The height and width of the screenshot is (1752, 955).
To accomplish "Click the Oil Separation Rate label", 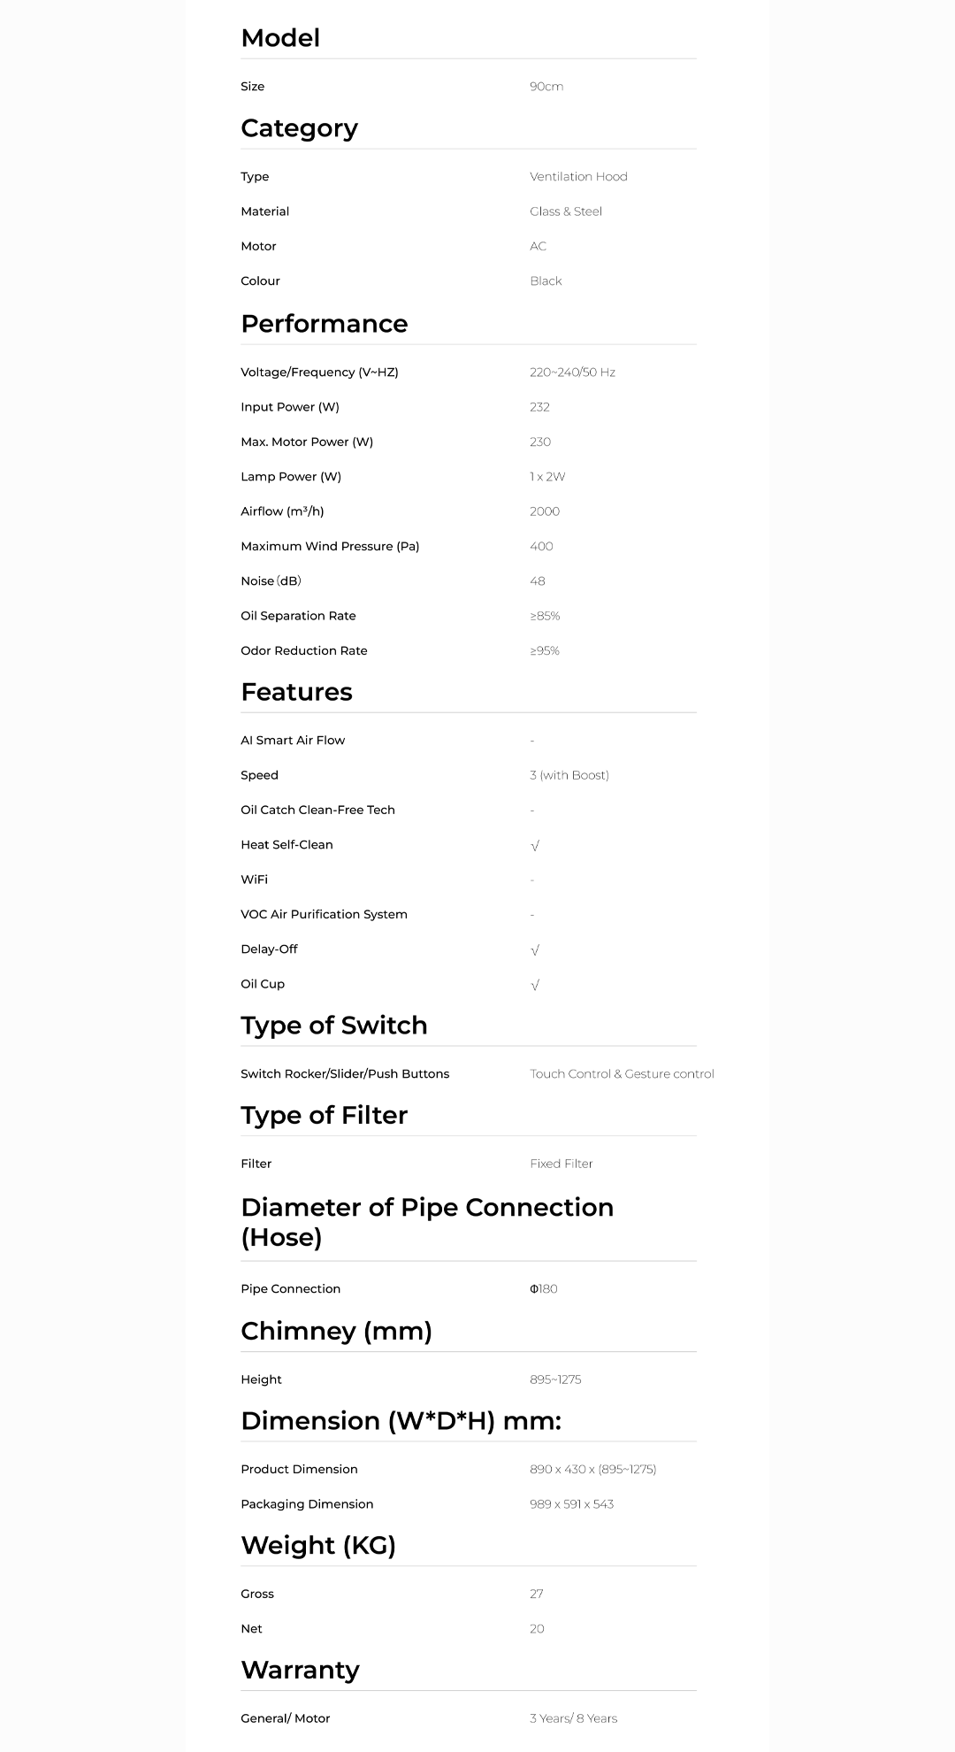I will (298, 616).
